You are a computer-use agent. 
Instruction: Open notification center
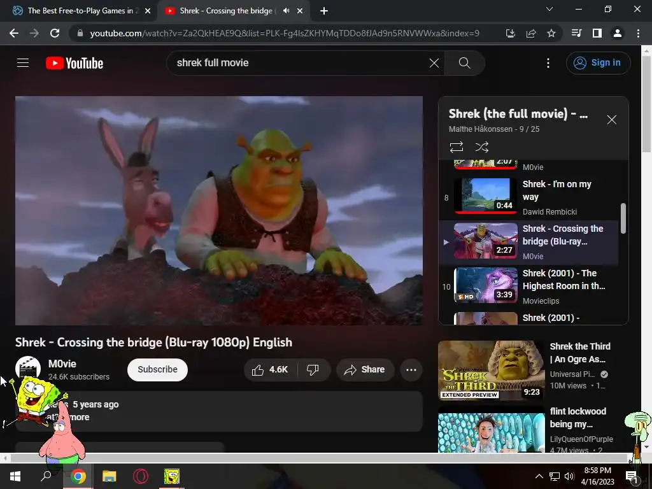632,476
